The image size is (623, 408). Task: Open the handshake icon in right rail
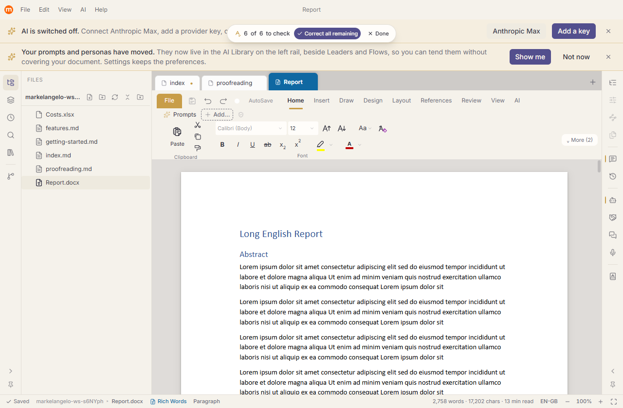coord(613,217)
